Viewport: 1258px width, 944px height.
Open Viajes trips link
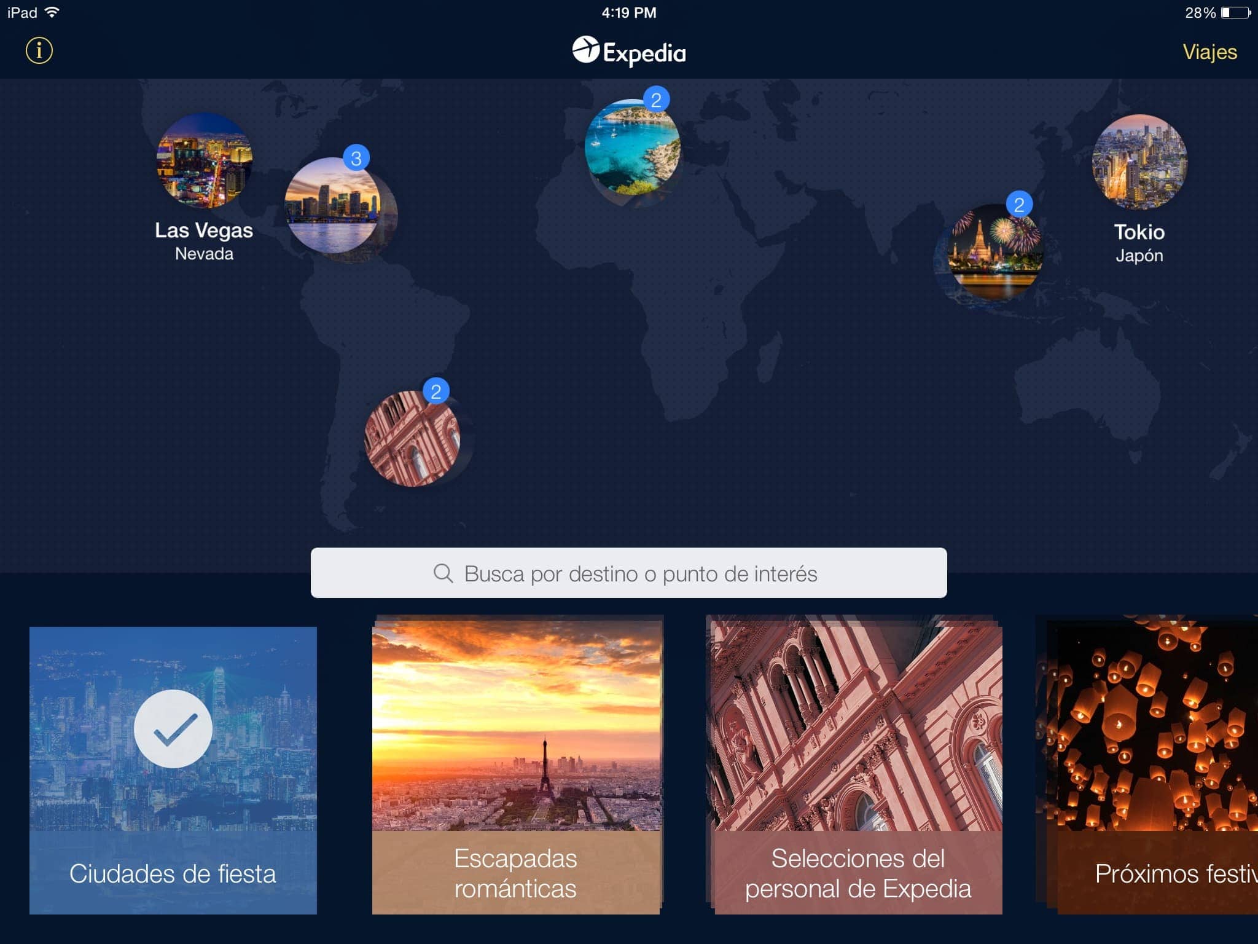point(1209,52)
